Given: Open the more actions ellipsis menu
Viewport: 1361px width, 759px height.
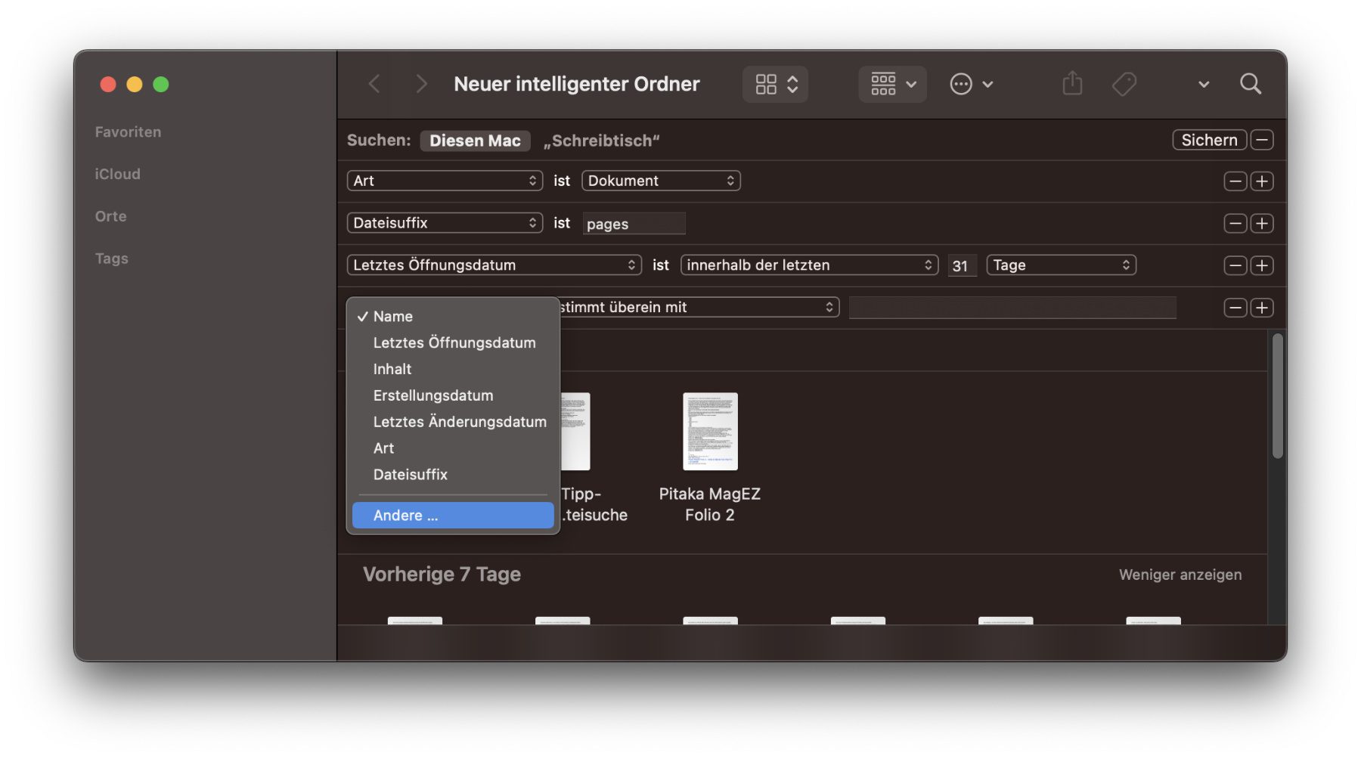Looking at the screenshot, I should pyautogui.click(x=971, y=84).
